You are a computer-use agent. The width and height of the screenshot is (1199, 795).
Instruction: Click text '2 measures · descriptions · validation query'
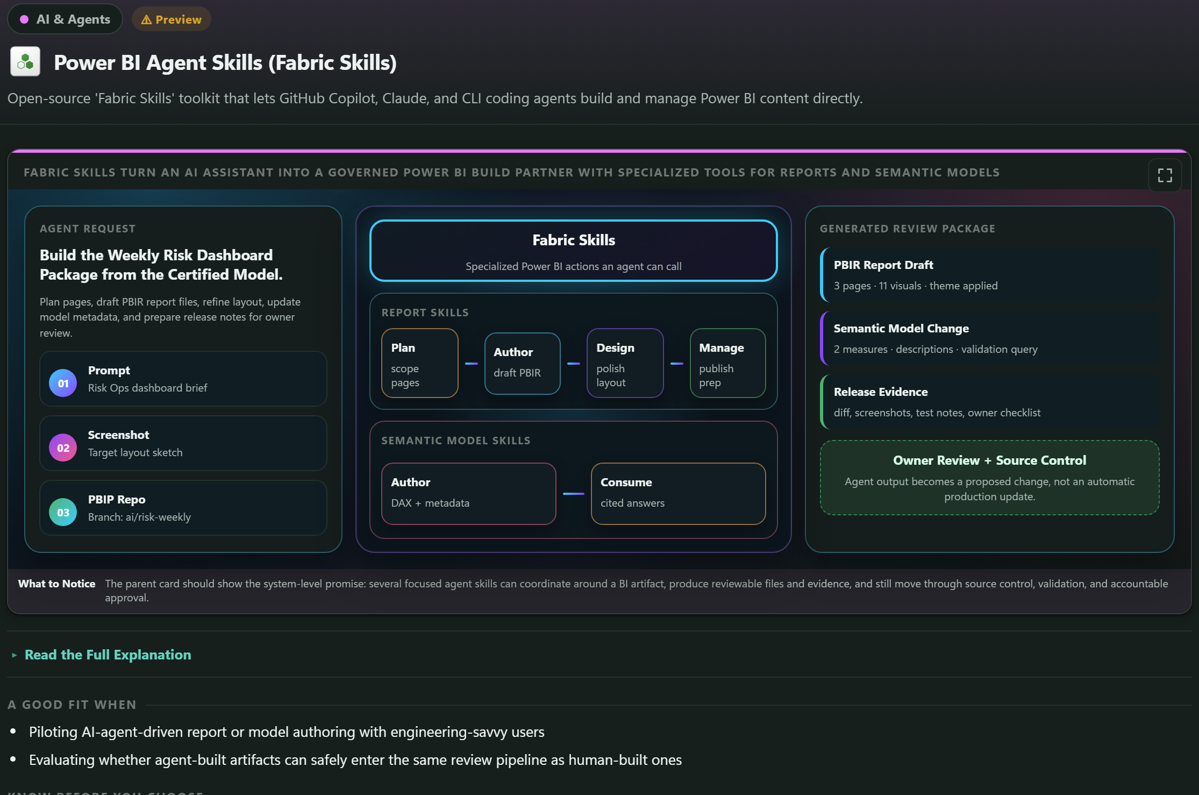click(x=936, y=349)
